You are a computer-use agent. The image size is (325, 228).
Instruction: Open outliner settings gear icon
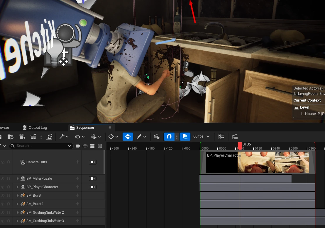point(100,146)
